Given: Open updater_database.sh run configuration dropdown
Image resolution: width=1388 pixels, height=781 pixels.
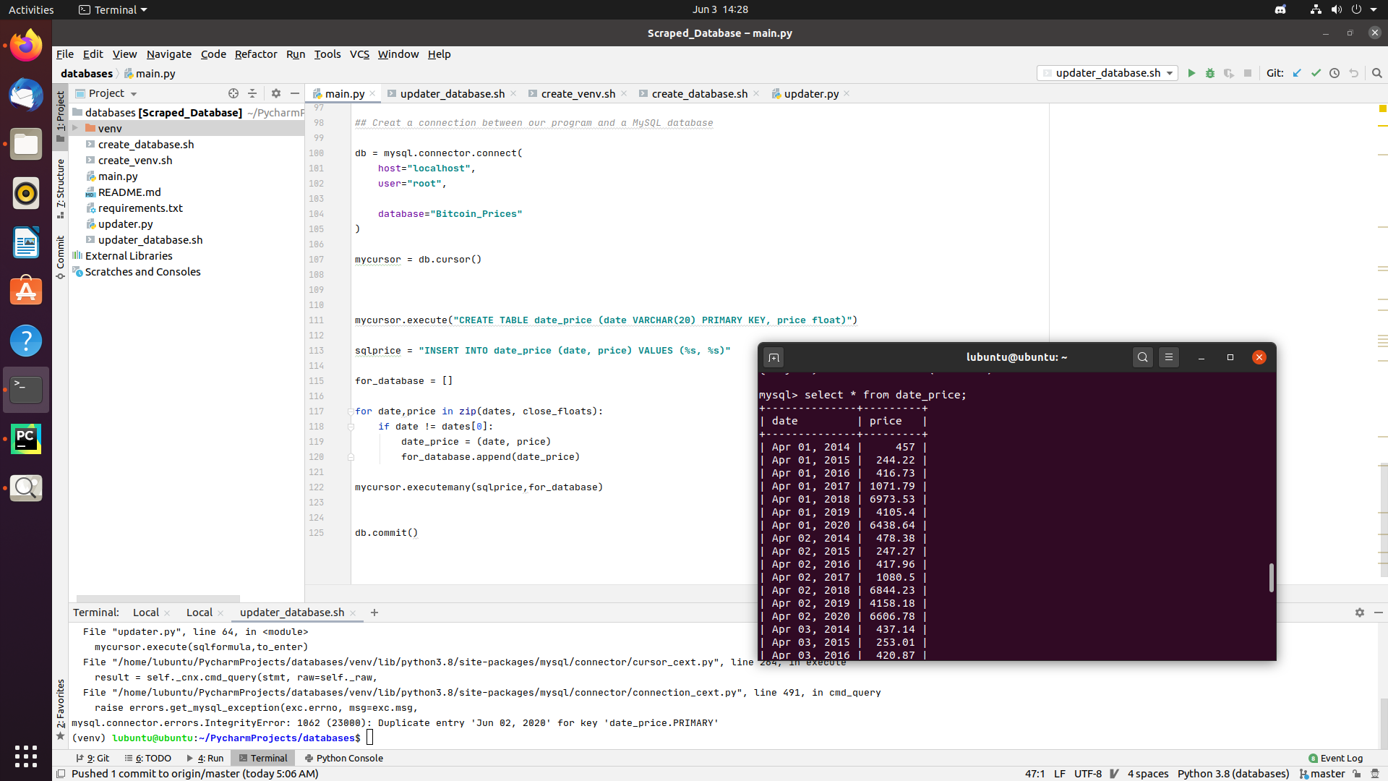Looking at the screenshot, I should coord(1108,73).
